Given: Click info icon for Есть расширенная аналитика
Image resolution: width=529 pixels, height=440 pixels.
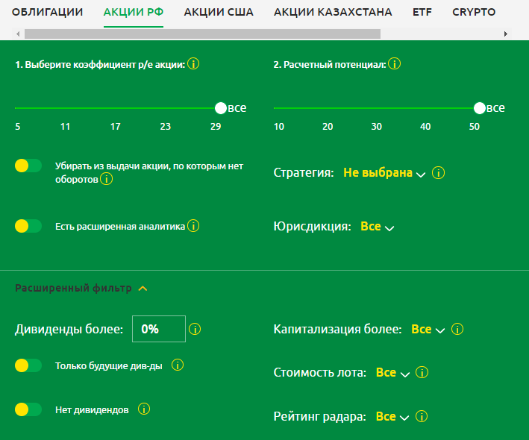Looking at the screenshot, I should [x=193, y=225].
